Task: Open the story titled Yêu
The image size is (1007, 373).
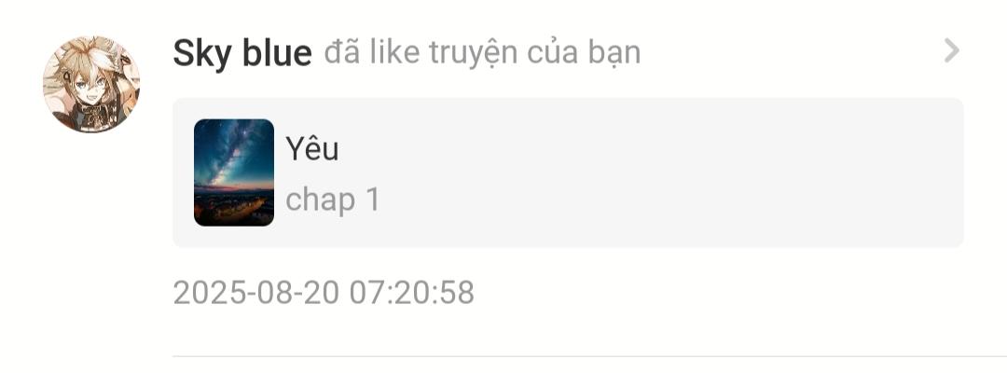Action: point(312,148)
